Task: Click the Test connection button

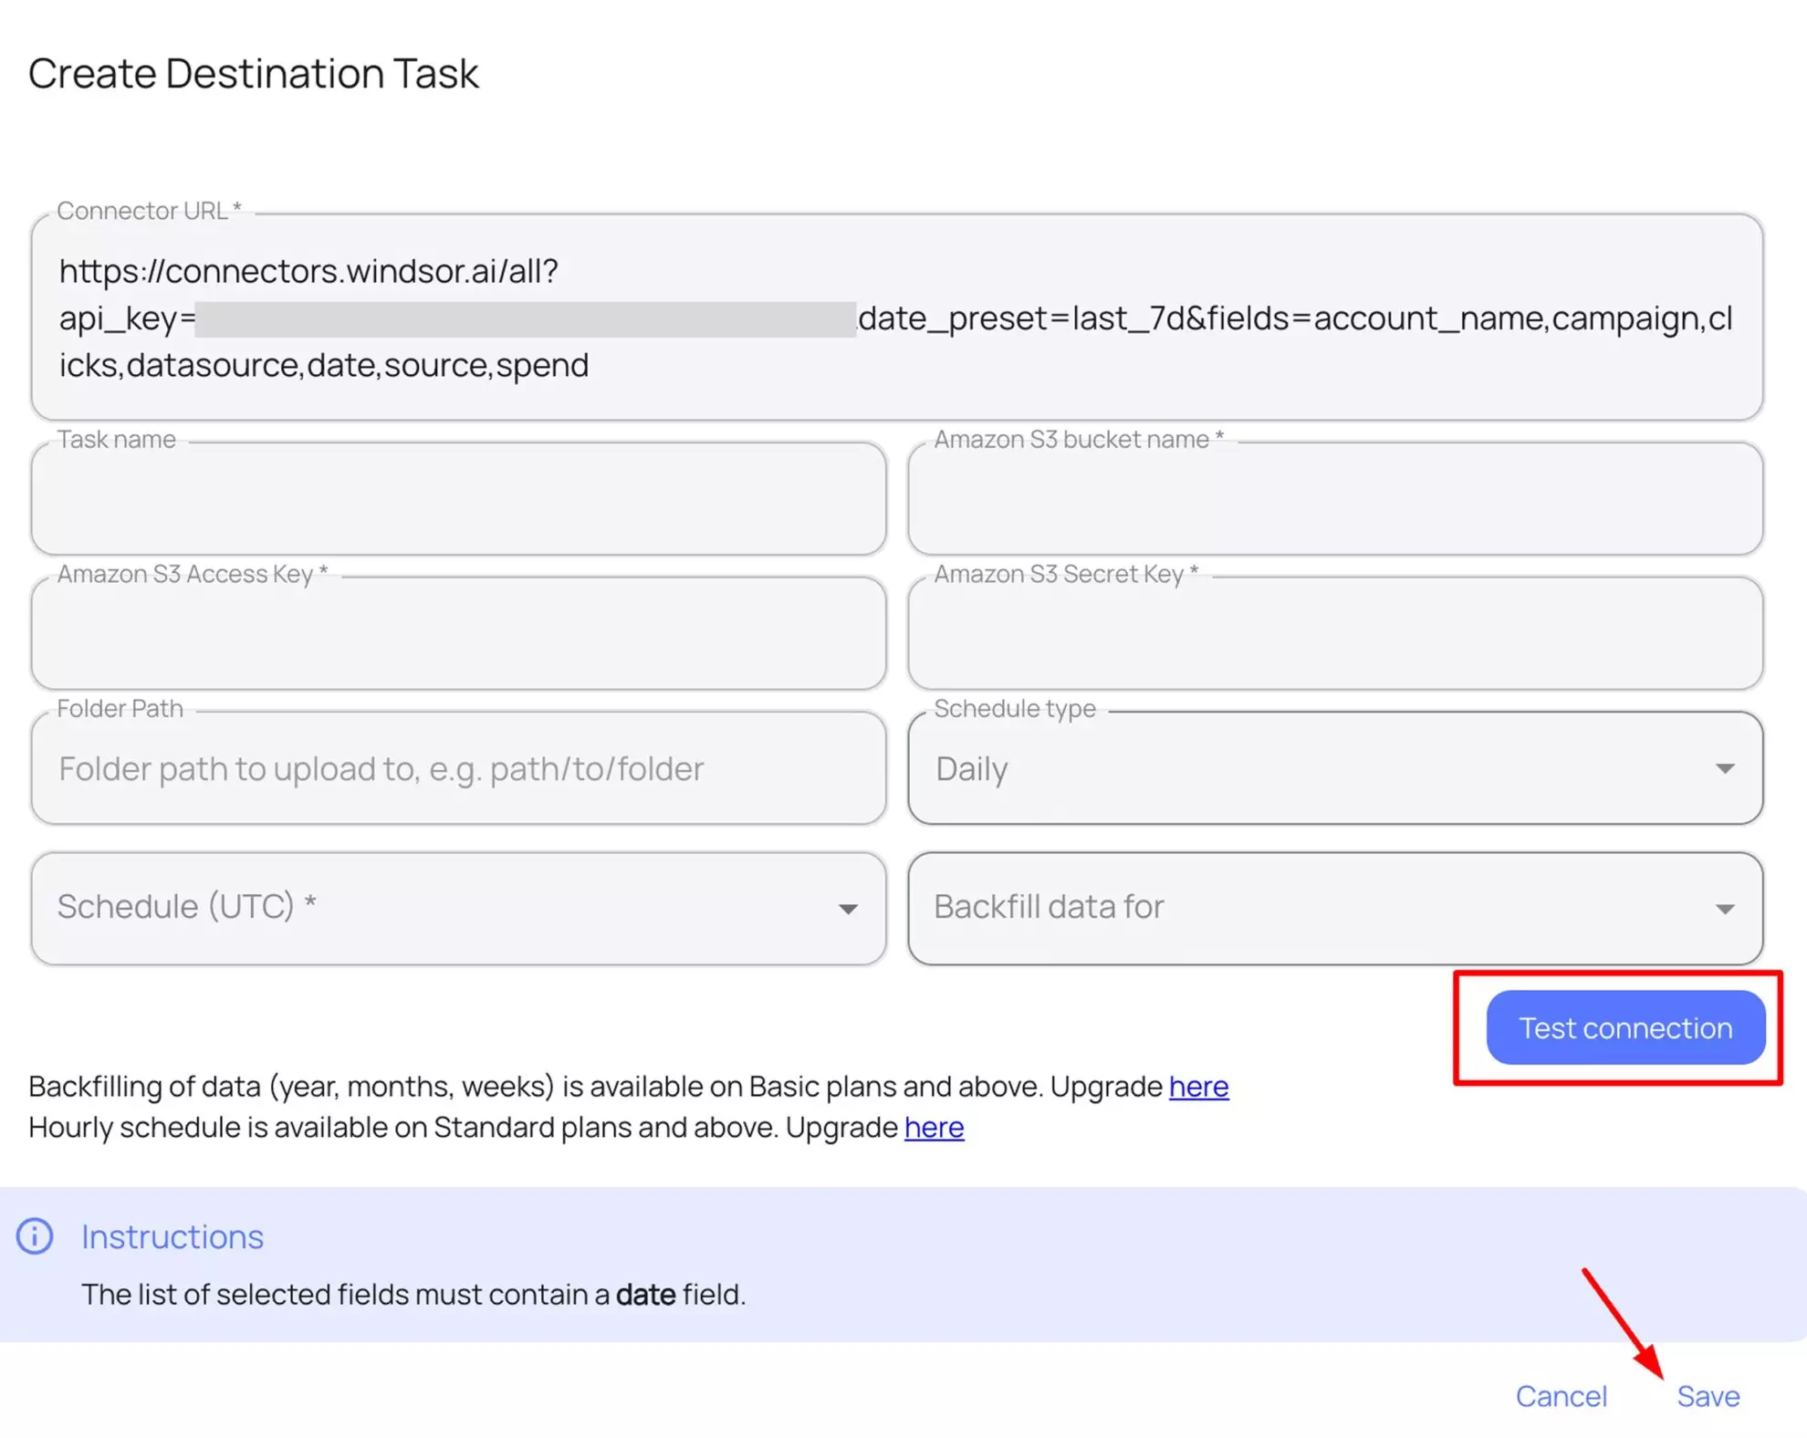Action: [x=1625, y=1027]
